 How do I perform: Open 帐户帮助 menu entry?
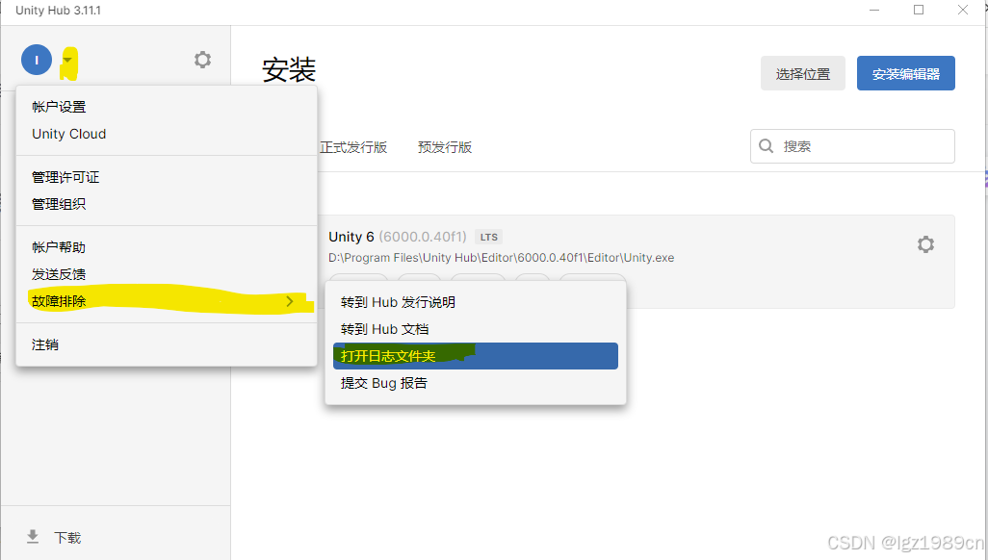(167, 247)
